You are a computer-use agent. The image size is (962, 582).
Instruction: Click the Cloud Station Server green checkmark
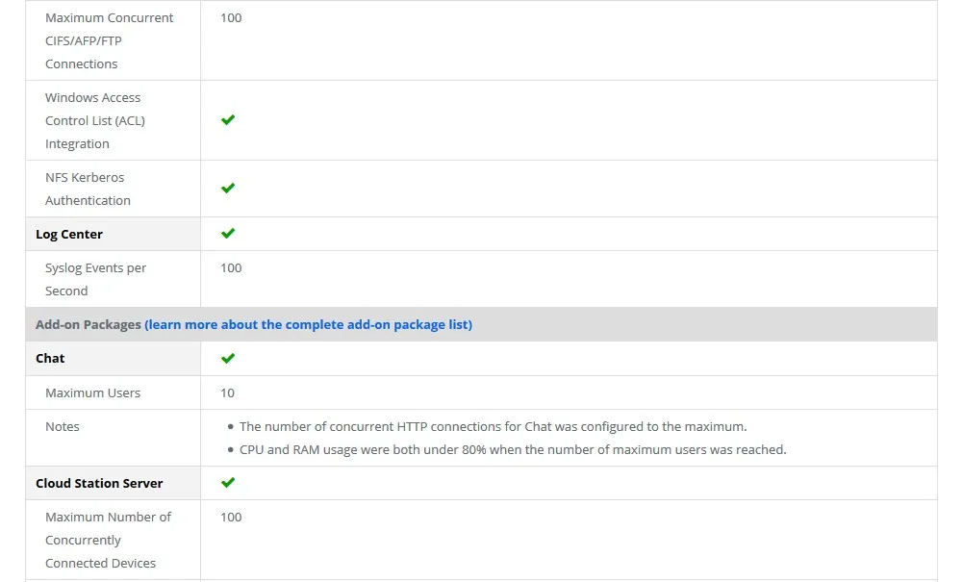click(228, 482)
